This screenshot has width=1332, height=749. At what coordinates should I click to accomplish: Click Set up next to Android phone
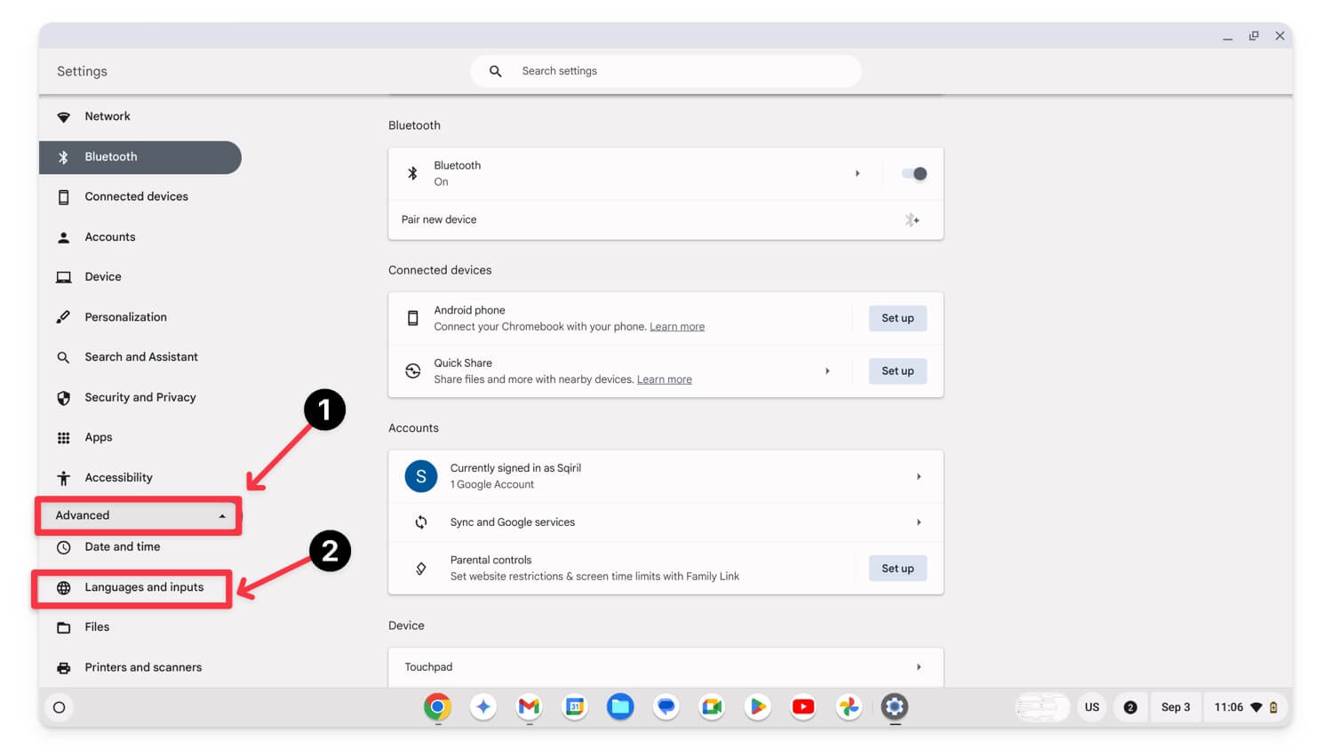point(897,318)
